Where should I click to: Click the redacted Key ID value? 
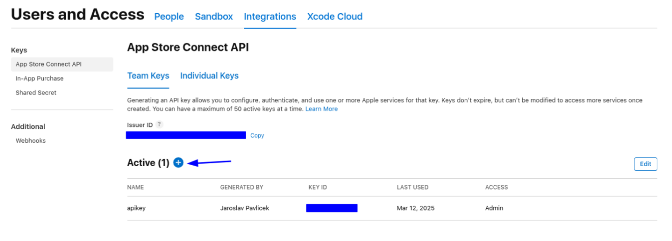point(332,208)
